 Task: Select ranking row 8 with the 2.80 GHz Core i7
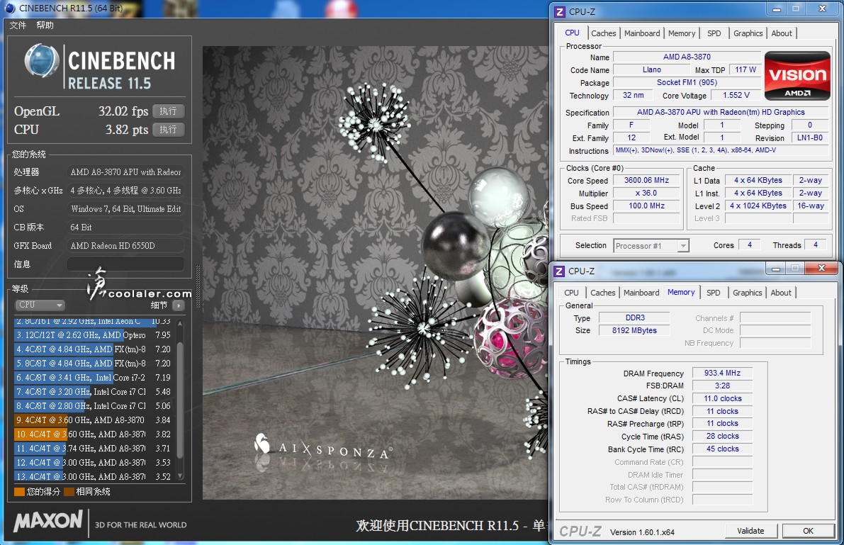94,406
